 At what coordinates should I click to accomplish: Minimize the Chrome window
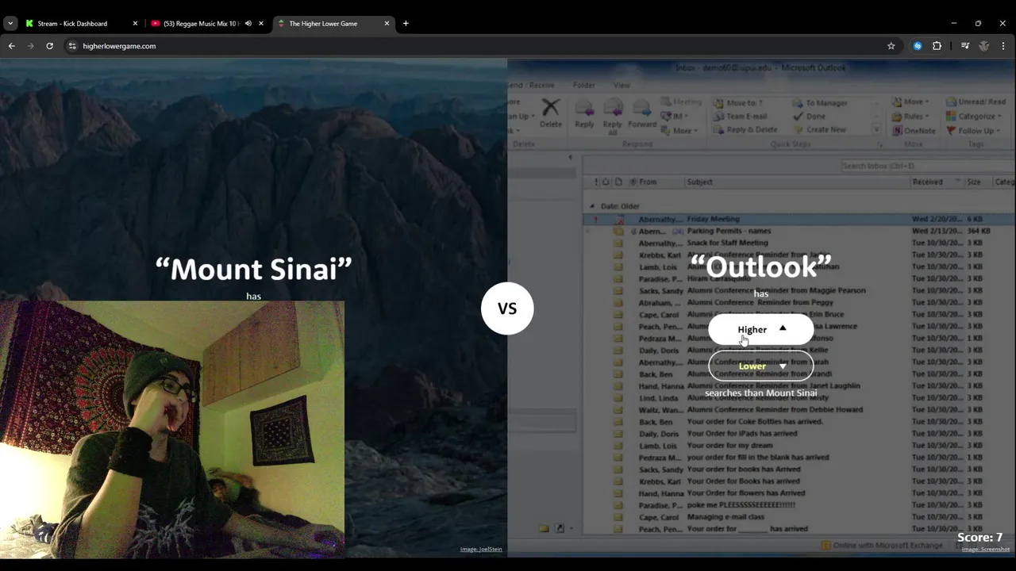coord(953,24)
